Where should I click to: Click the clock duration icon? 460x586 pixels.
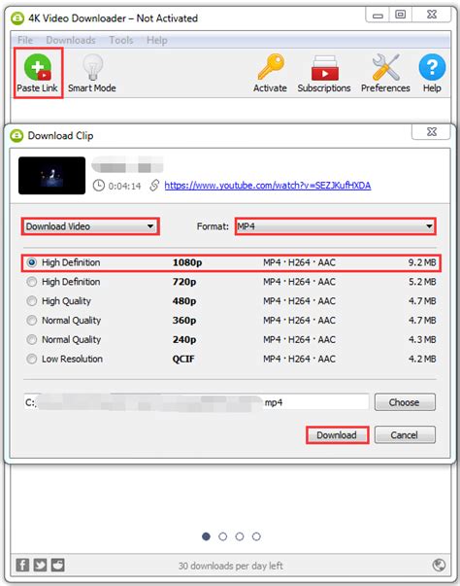point(98,186)
